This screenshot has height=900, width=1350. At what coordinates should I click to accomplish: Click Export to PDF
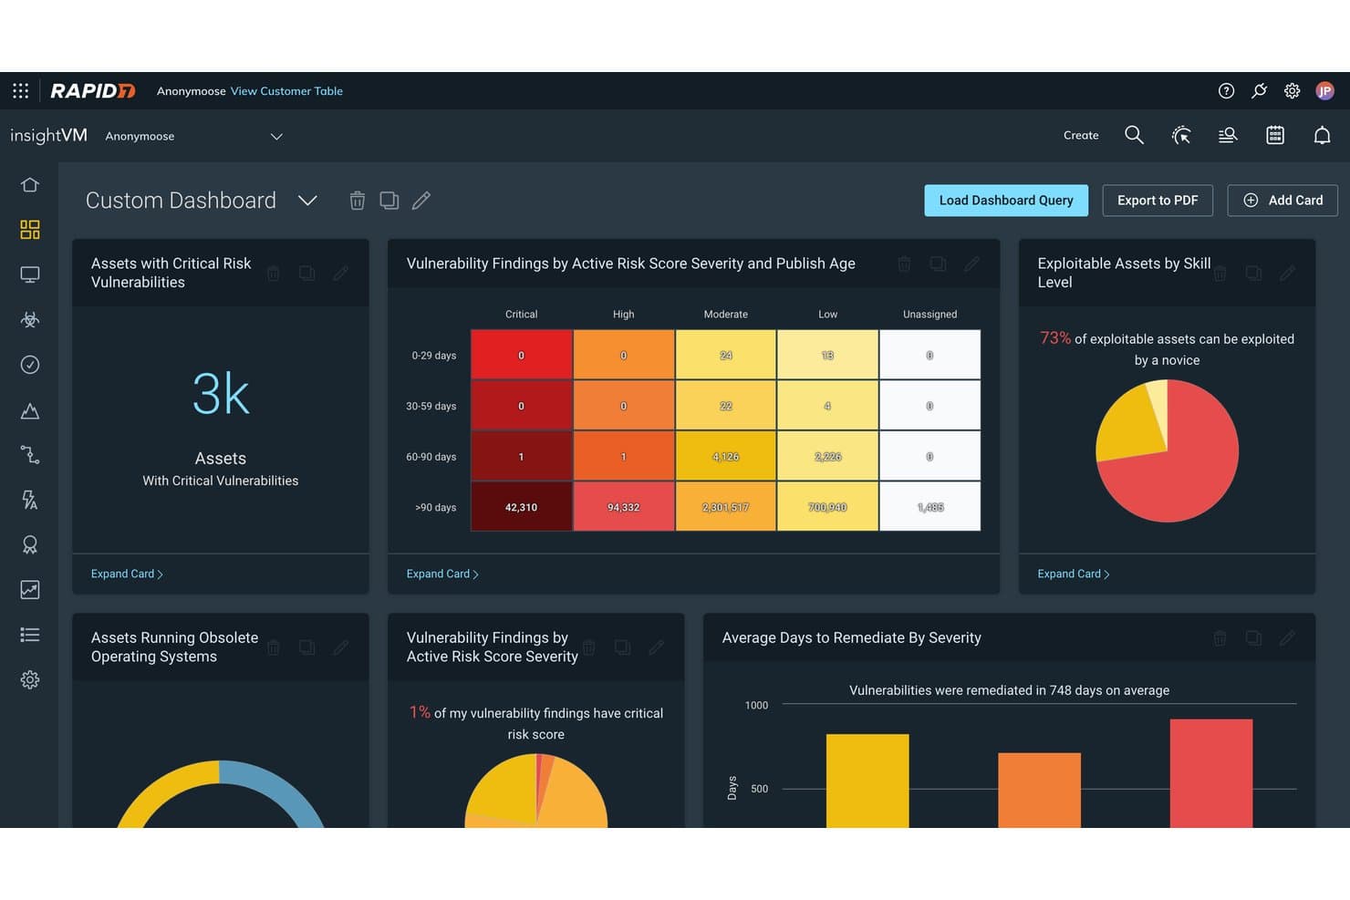[x=1158, y=201]
